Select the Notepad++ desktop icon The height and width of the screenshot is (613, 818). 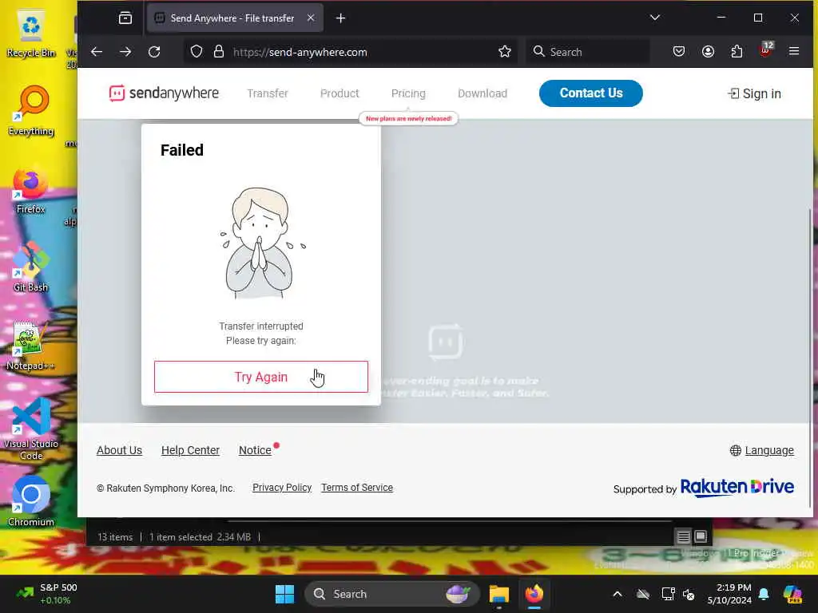[x=31, y=346]
